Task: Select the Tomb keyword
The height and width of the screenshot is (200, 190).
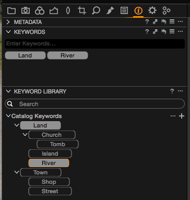Action: [x=57, y=144]
